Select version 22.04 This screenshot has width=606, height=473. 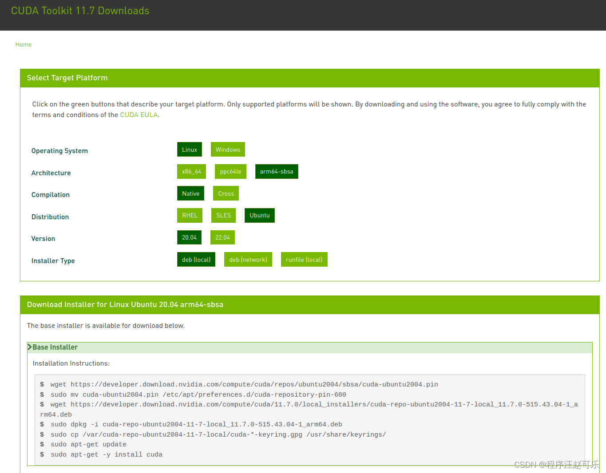point(222,237)
